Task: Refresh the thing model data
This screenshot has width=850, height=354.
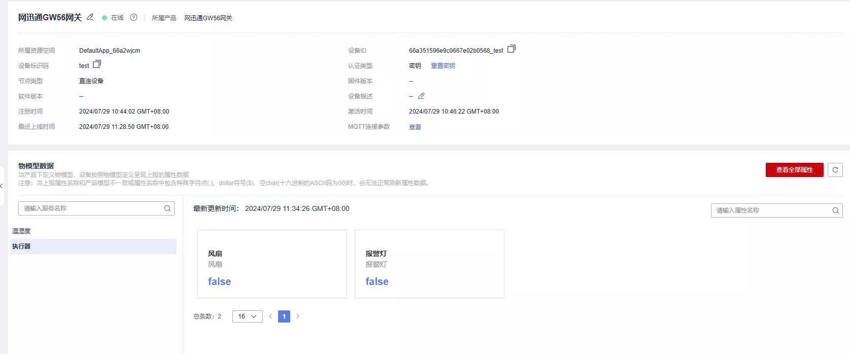Action: [x=835, y=170]
